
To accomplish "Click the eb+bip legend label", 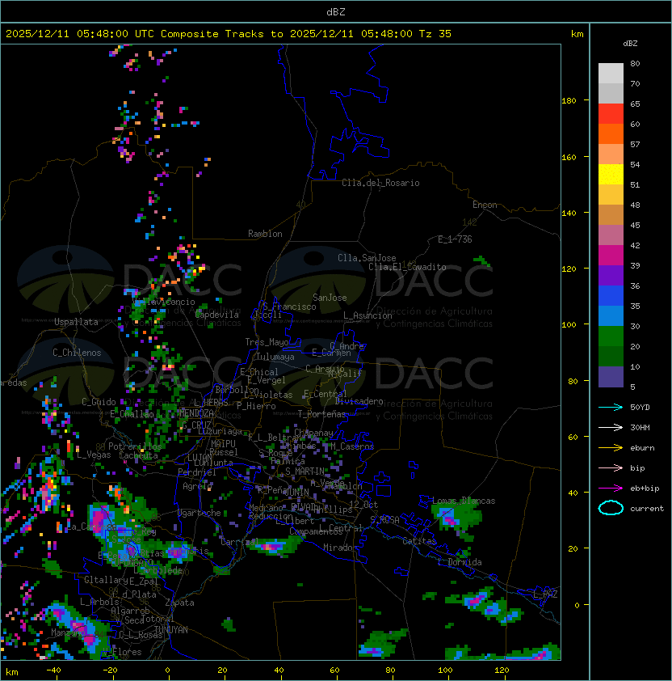I will pos(645,489).
